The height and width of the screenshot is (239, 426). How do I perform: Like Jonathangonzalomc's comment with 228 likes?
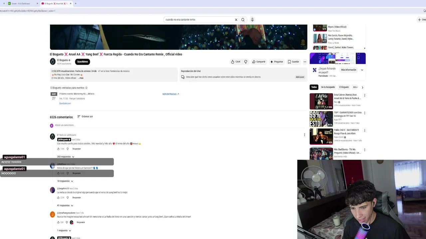(x=59, y=222)
